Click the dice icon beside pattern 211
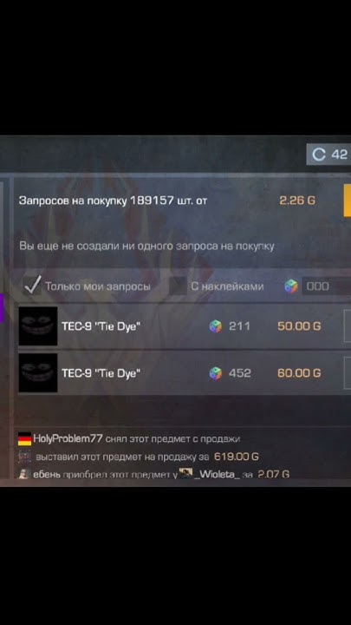This screenshot has width=351, height=625. [x=215, y=326]
